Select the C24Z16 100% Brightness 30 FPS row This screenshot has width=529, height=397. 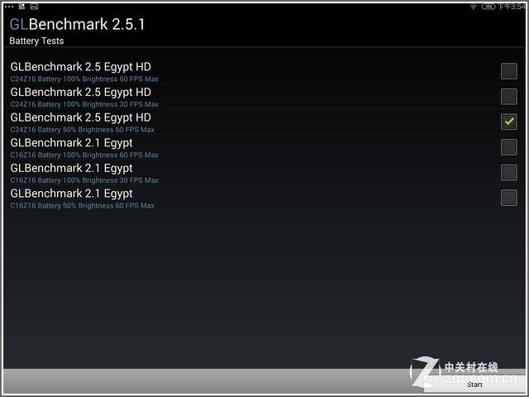(264, 97)
